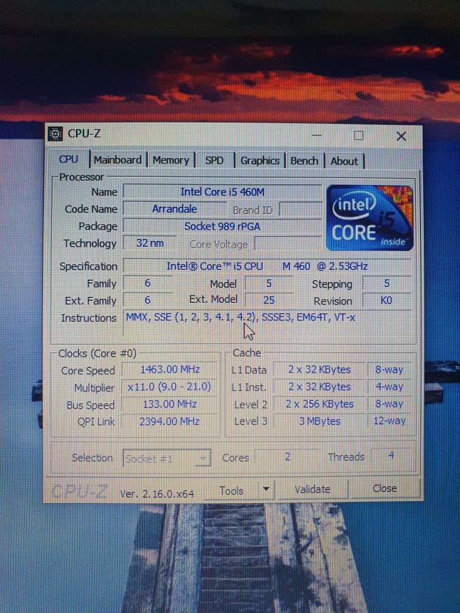Click the Stepping value '5'
This screenshot has height=613, width=460.
click(386, 283)
